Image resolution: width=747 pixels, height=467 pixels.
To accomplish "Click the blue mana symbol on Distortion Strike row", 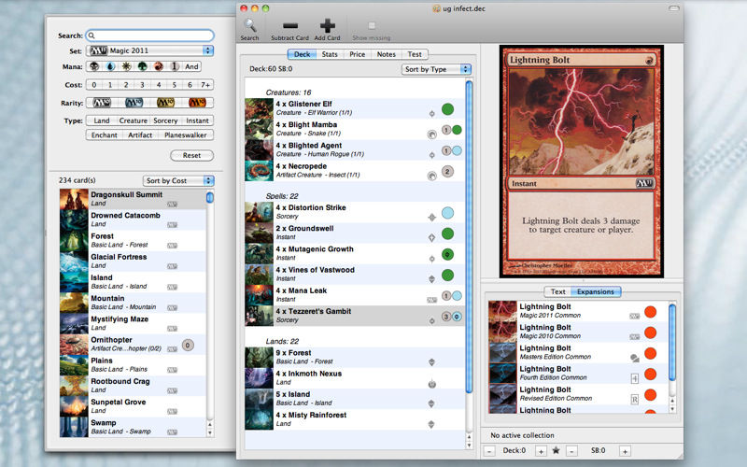I will click(x=447, y=213).
